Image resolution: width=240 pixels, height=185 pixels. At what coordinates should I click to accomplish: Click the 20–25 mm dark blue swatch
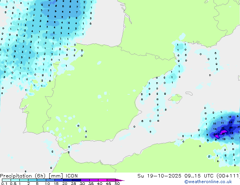pos(67,180)
